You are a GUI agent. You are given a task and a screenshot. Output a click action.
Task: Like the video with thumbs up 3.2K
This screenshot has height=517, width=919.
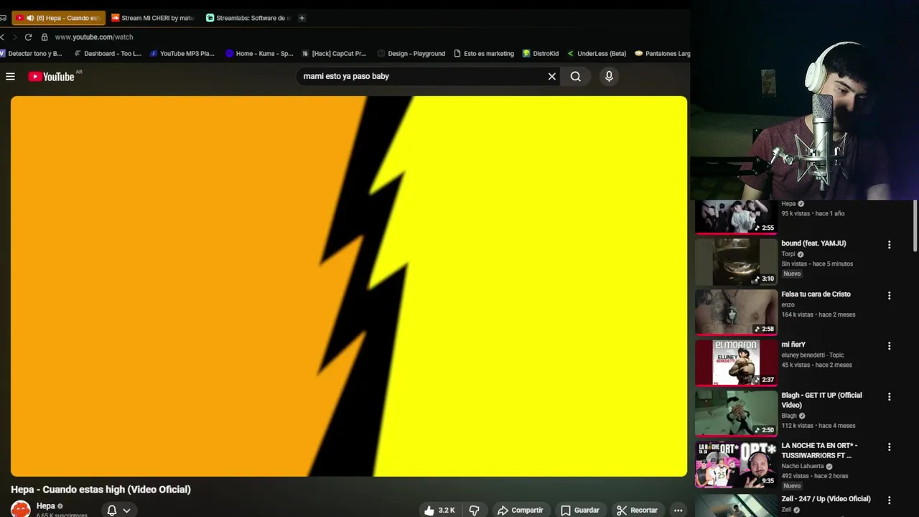439,510
